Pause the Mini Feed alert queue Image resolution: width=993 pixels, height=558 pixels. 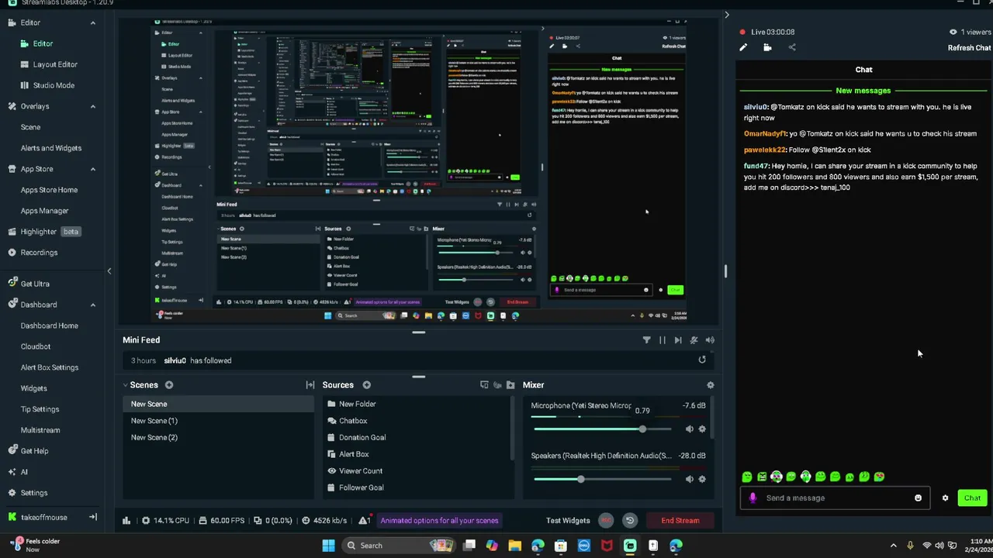point(662,339)
